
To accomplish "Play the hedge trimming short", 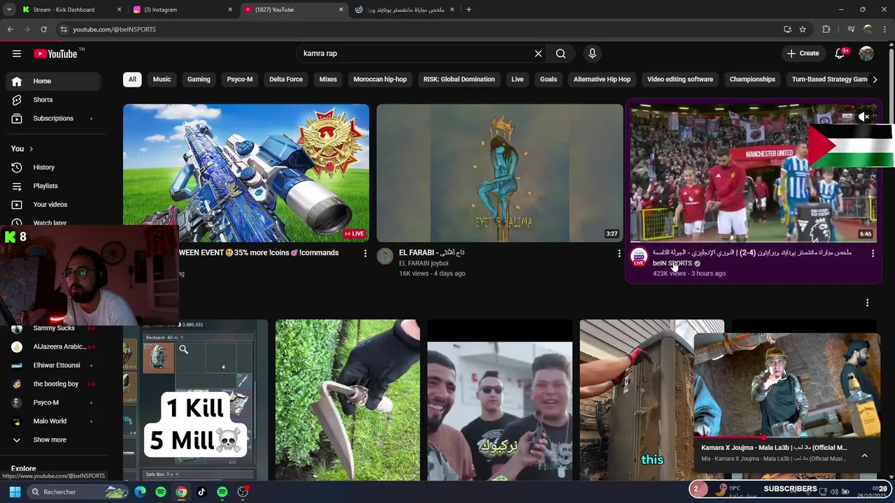I will (348, 400).
